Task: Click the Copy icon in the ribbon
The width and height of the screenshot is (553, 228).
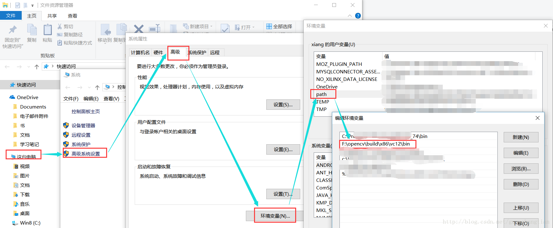Action: click(32, 30)
